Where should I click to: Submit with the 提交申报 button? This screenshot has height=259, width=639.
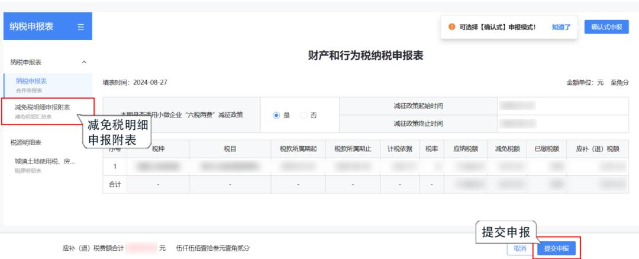click(x=556, y=249)
